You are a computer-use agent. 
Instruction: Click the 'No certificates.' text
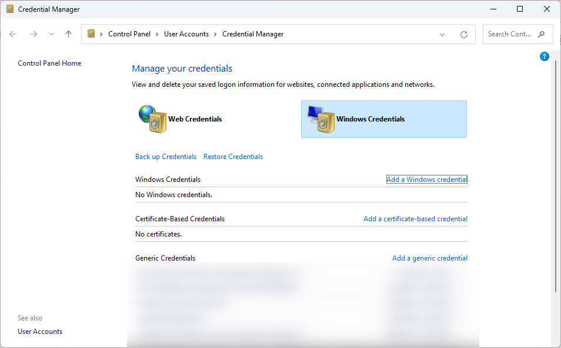(159, 234)
